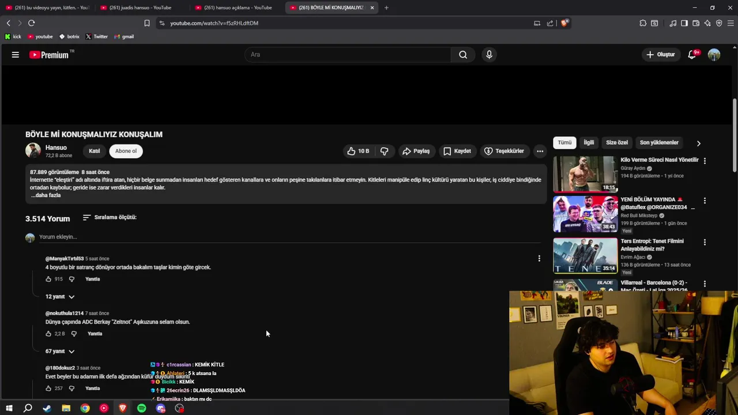Click the Kaydet save button
The width and height of the screenshot is (738, 415).
(457, 151)
